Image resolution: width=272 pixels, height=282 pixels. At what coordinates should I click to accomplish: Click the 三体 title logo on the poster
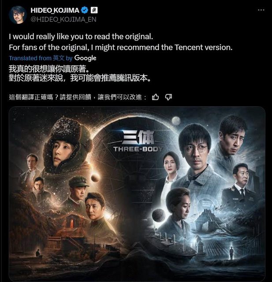coord(138,138)
